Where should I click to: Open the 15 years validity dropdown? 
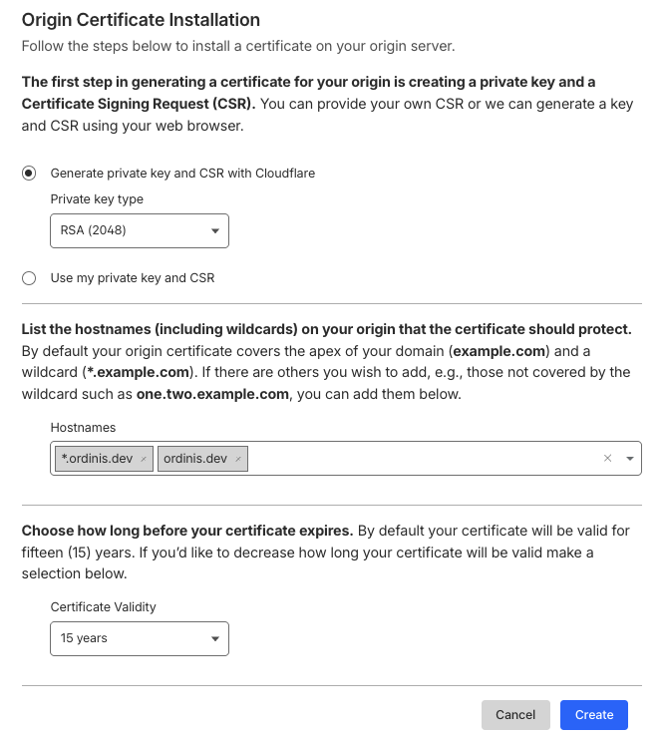[x=139, y=639]
